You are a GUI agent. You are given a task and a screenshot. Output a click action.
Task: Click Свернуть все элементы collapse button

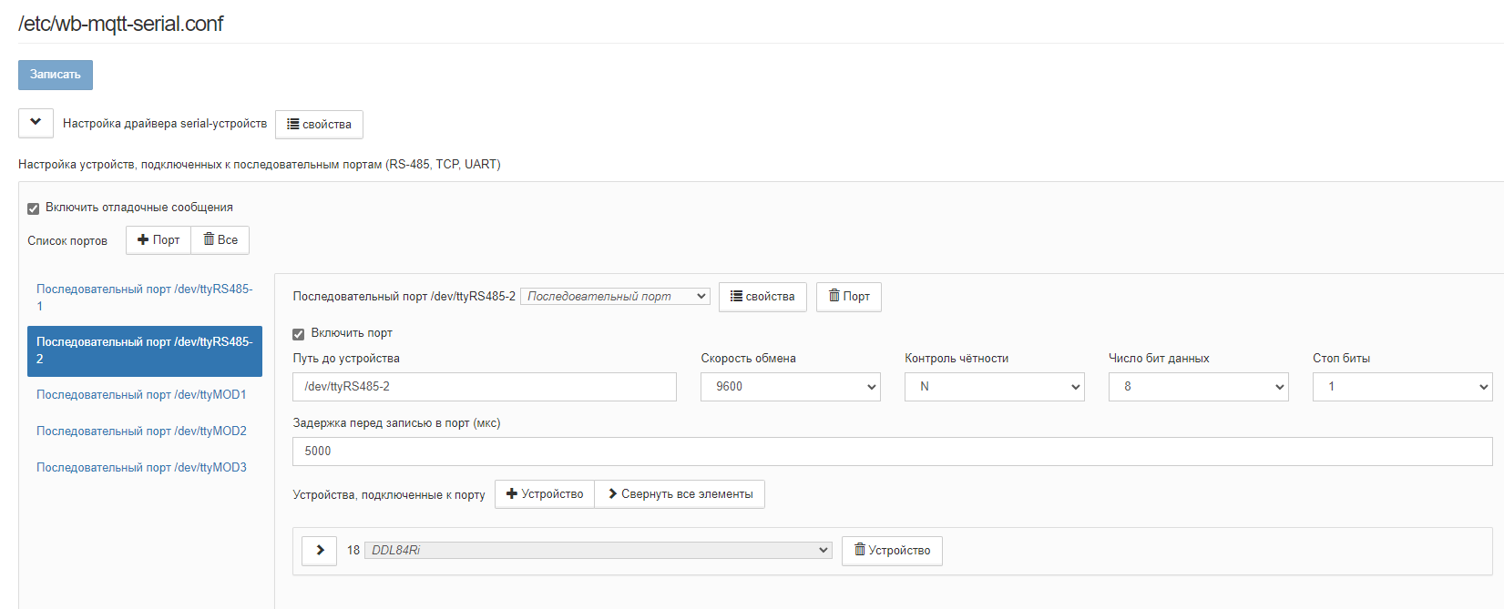[680, 494]
